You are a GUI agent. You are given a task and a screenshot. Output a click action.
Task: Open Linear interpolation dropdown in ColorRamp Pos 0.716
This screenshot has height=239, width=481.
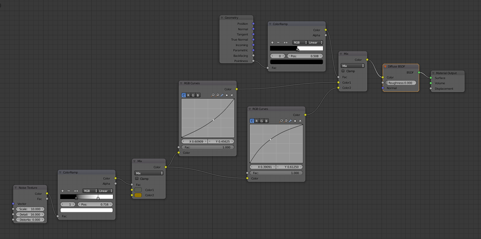coord(105,191)
